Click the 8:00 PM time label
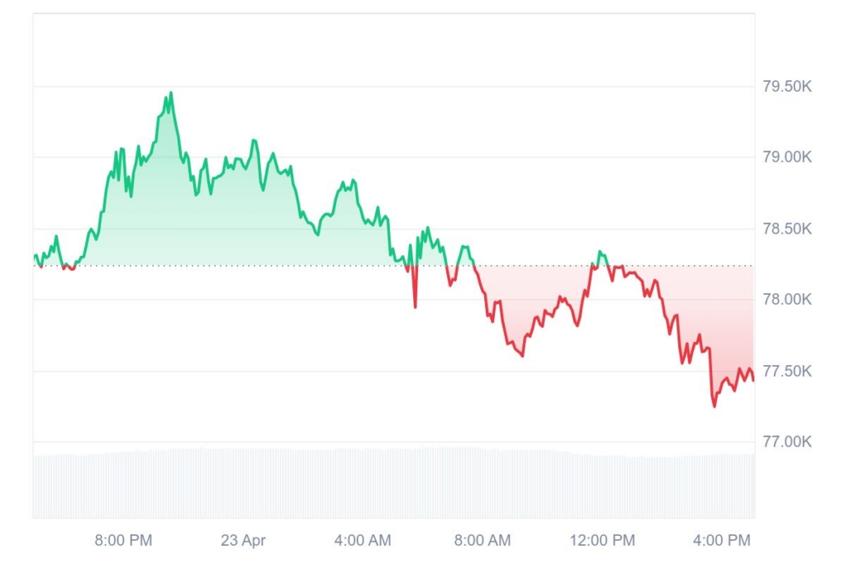Screen dimensions: 846x564 (123, 541)
